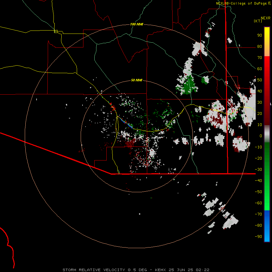Screen dimensions: 272x272
Task: Click the -40 value on the velocity scale
Action: point(258,181)
